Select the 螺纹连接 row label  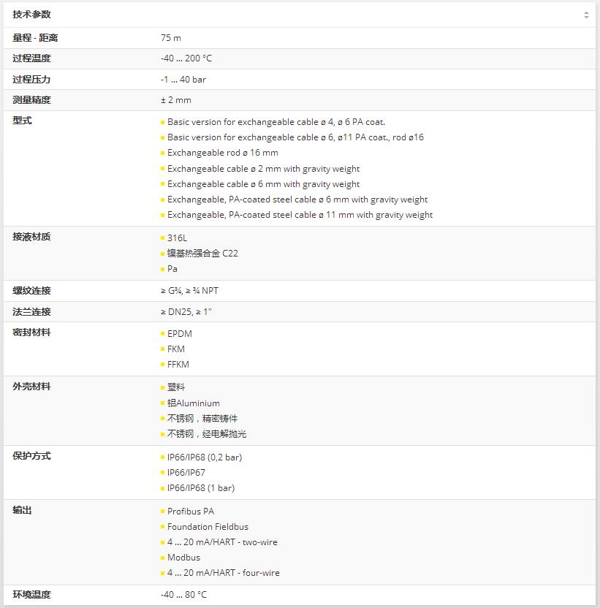(32, 291)
